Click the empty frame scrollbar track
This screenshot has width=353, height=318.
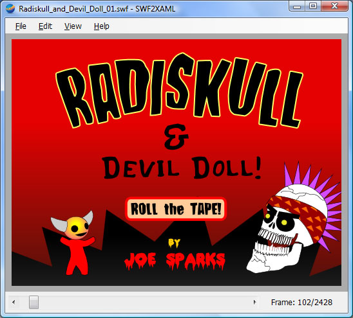point(144,302)
